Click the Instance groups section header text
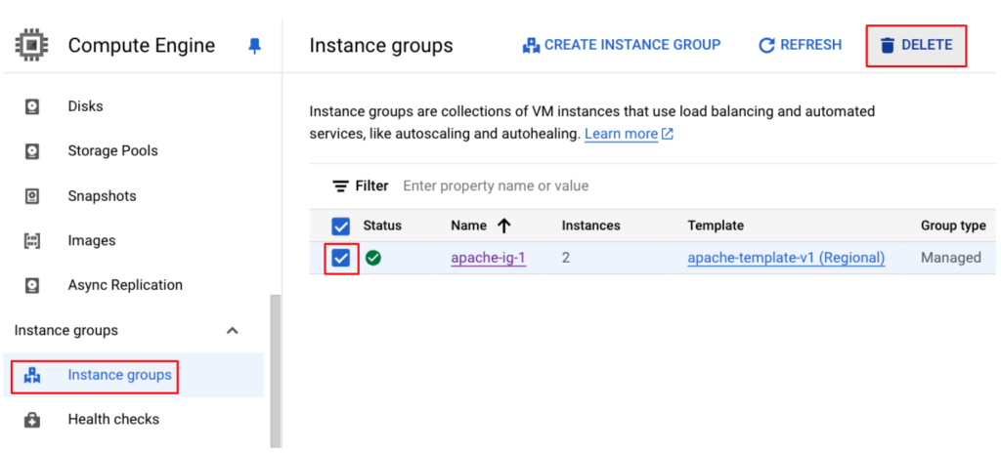The width and height of the screenshot is (1001, 453). coord(66,331)
